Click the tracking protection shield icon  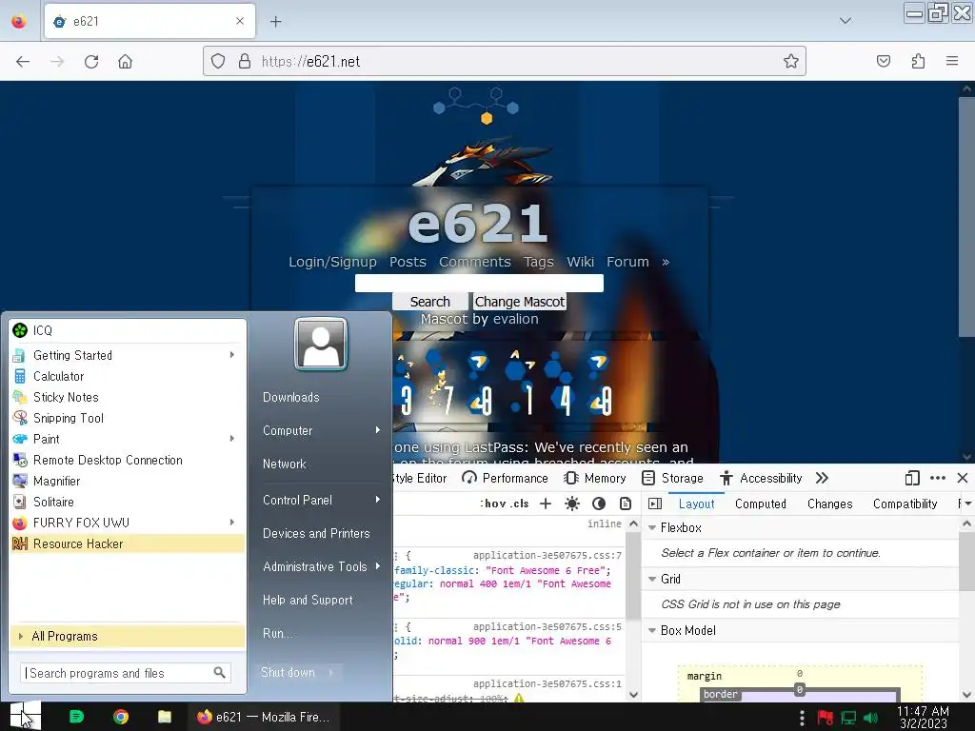click(x=218, y=61)
